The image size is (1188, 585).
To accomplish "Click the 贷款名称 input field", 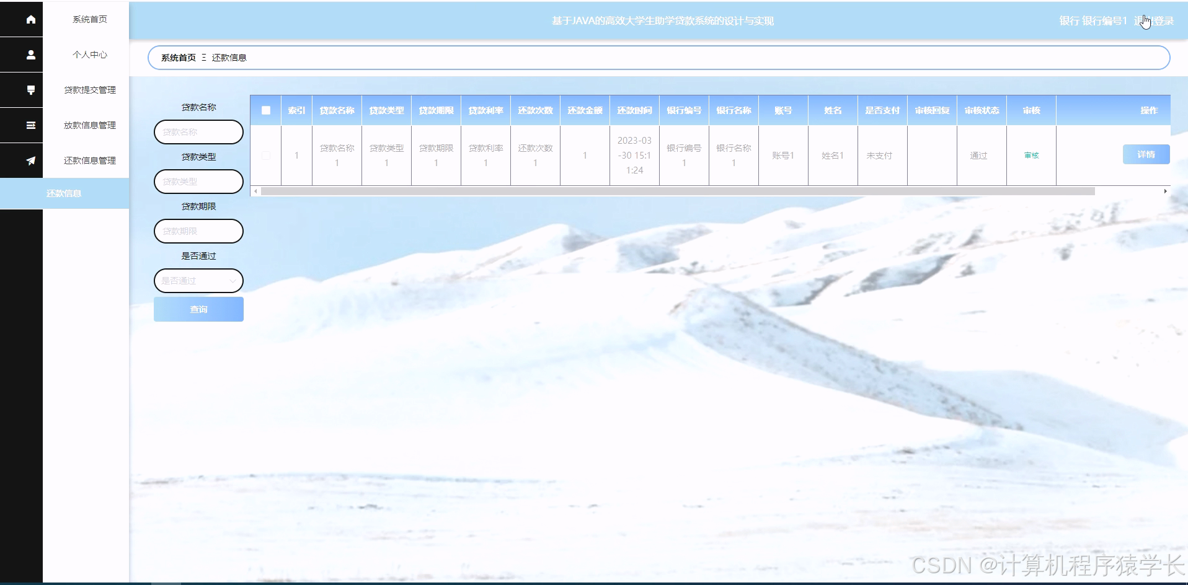I will 198,132.
